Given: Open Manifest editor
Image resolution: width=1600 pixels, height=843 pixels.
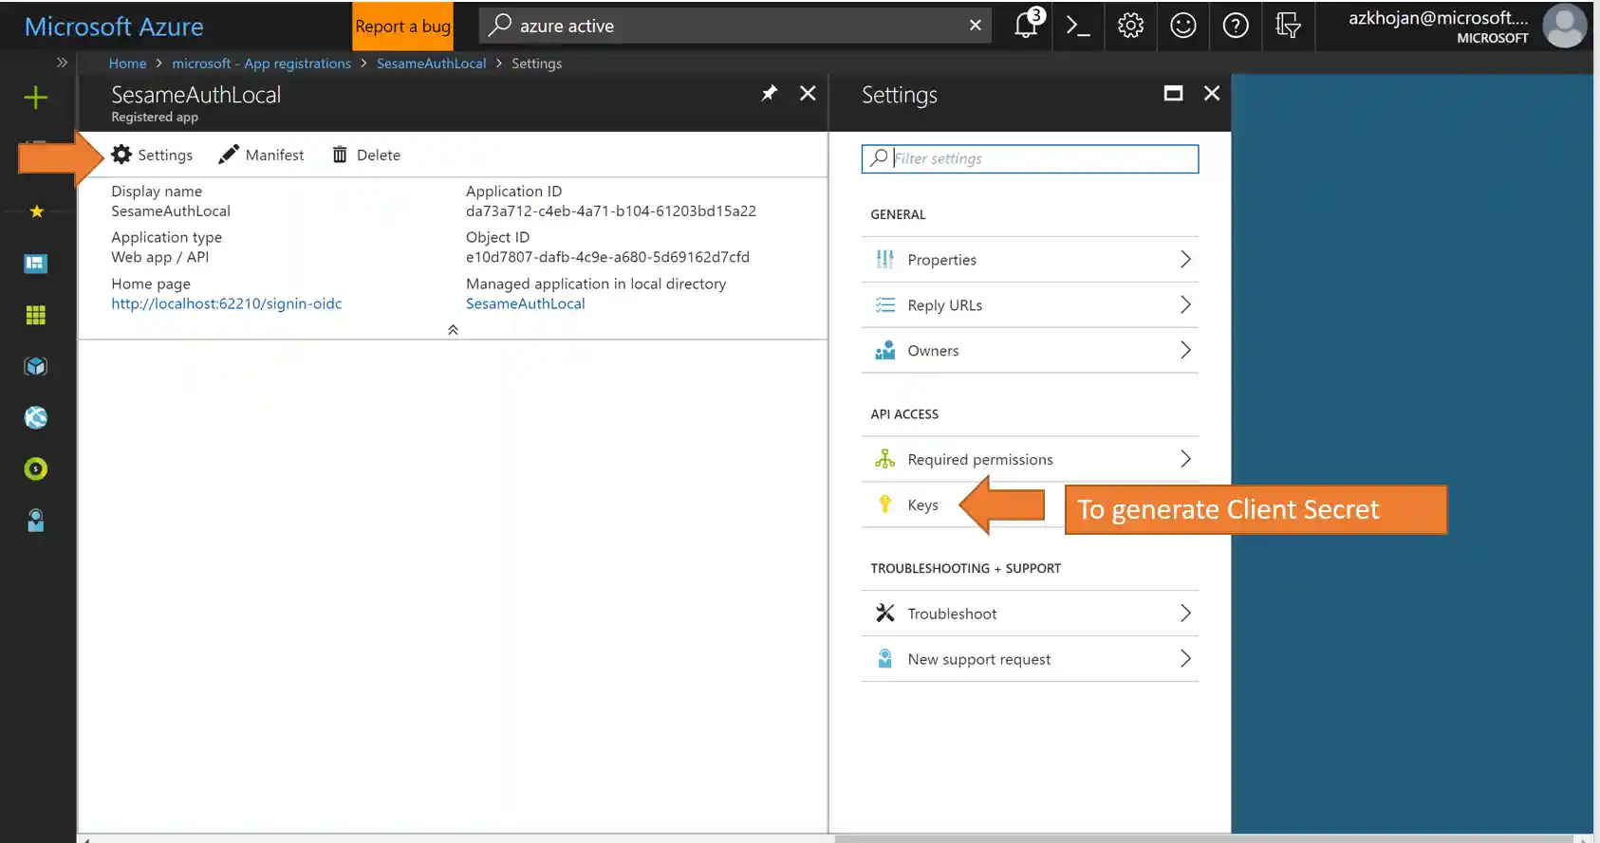Looking at the screenshot, I should [261, 155].
